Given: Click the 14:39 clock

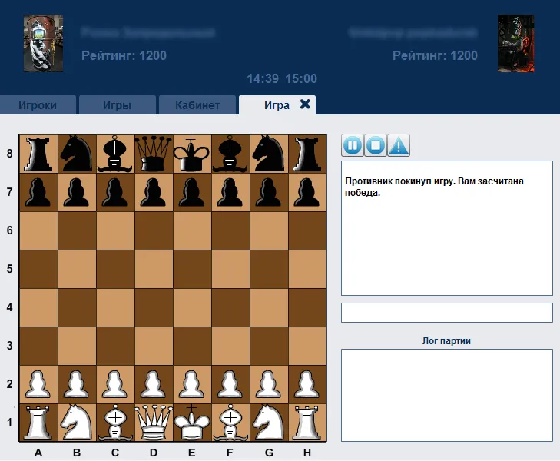Looking at the screenshot, I should 263,78.
